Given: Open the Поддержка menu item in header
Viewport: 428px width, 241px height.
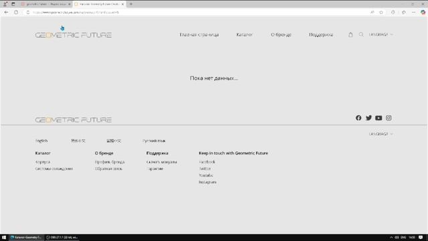Looking at the screenshot, I should point(321,35).
